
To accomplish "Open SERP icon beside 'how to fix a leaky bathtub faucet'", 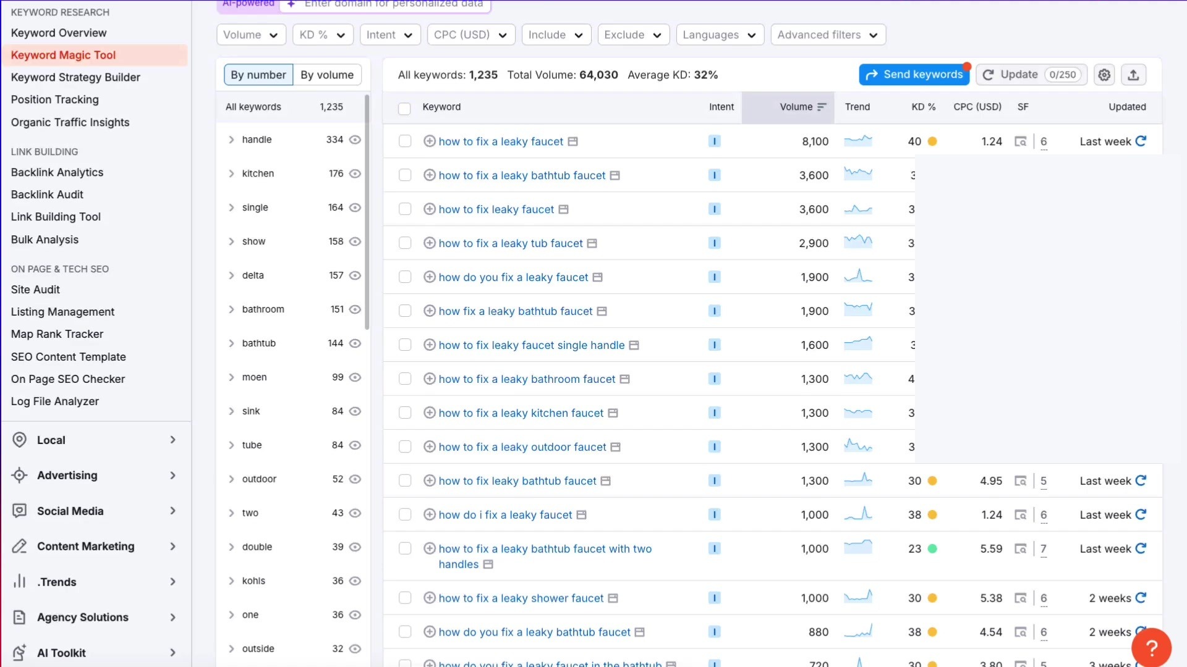I will click(x=615, y=175).
